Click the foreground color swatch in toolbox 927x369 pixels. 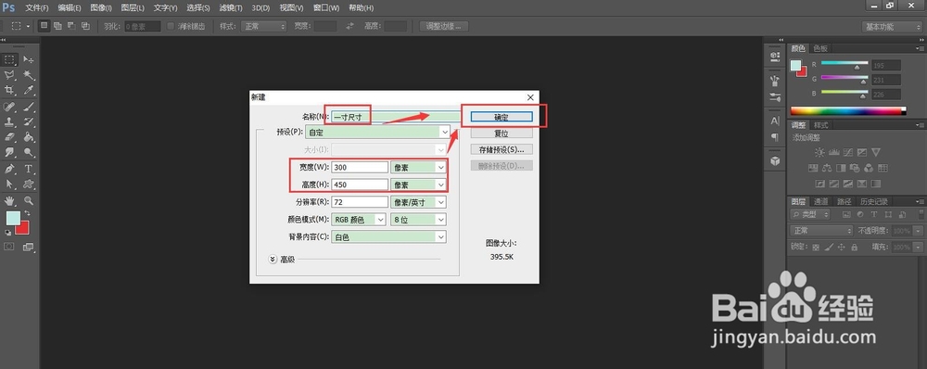click(13, 218)
